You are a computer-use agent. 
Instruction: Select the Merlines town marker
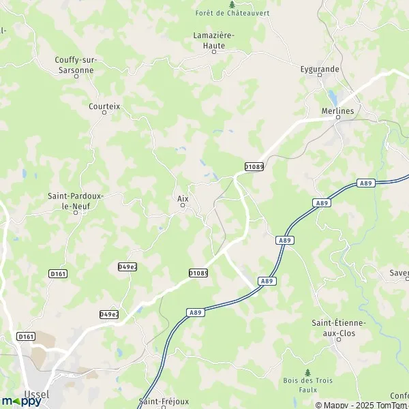338,117
